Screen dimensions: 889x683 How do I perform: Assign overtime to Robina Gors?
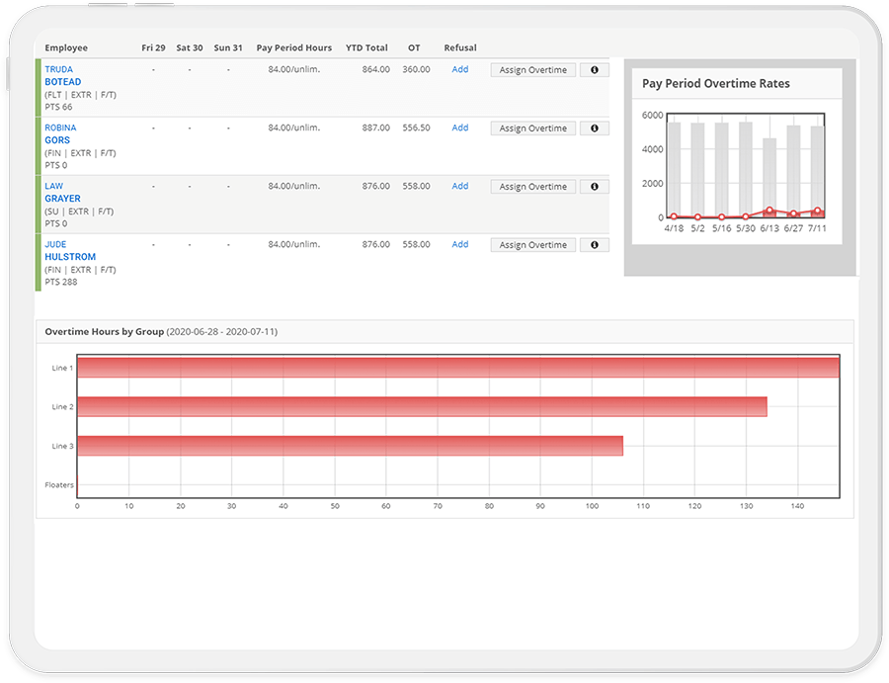533,128
